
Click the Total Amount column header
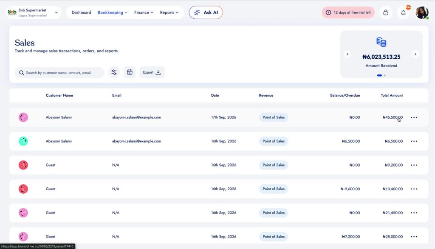click(392, 95)
